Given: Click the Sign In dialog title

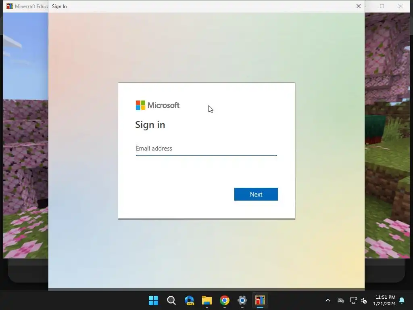Looking at the screenshot, I should pos(59,6).
